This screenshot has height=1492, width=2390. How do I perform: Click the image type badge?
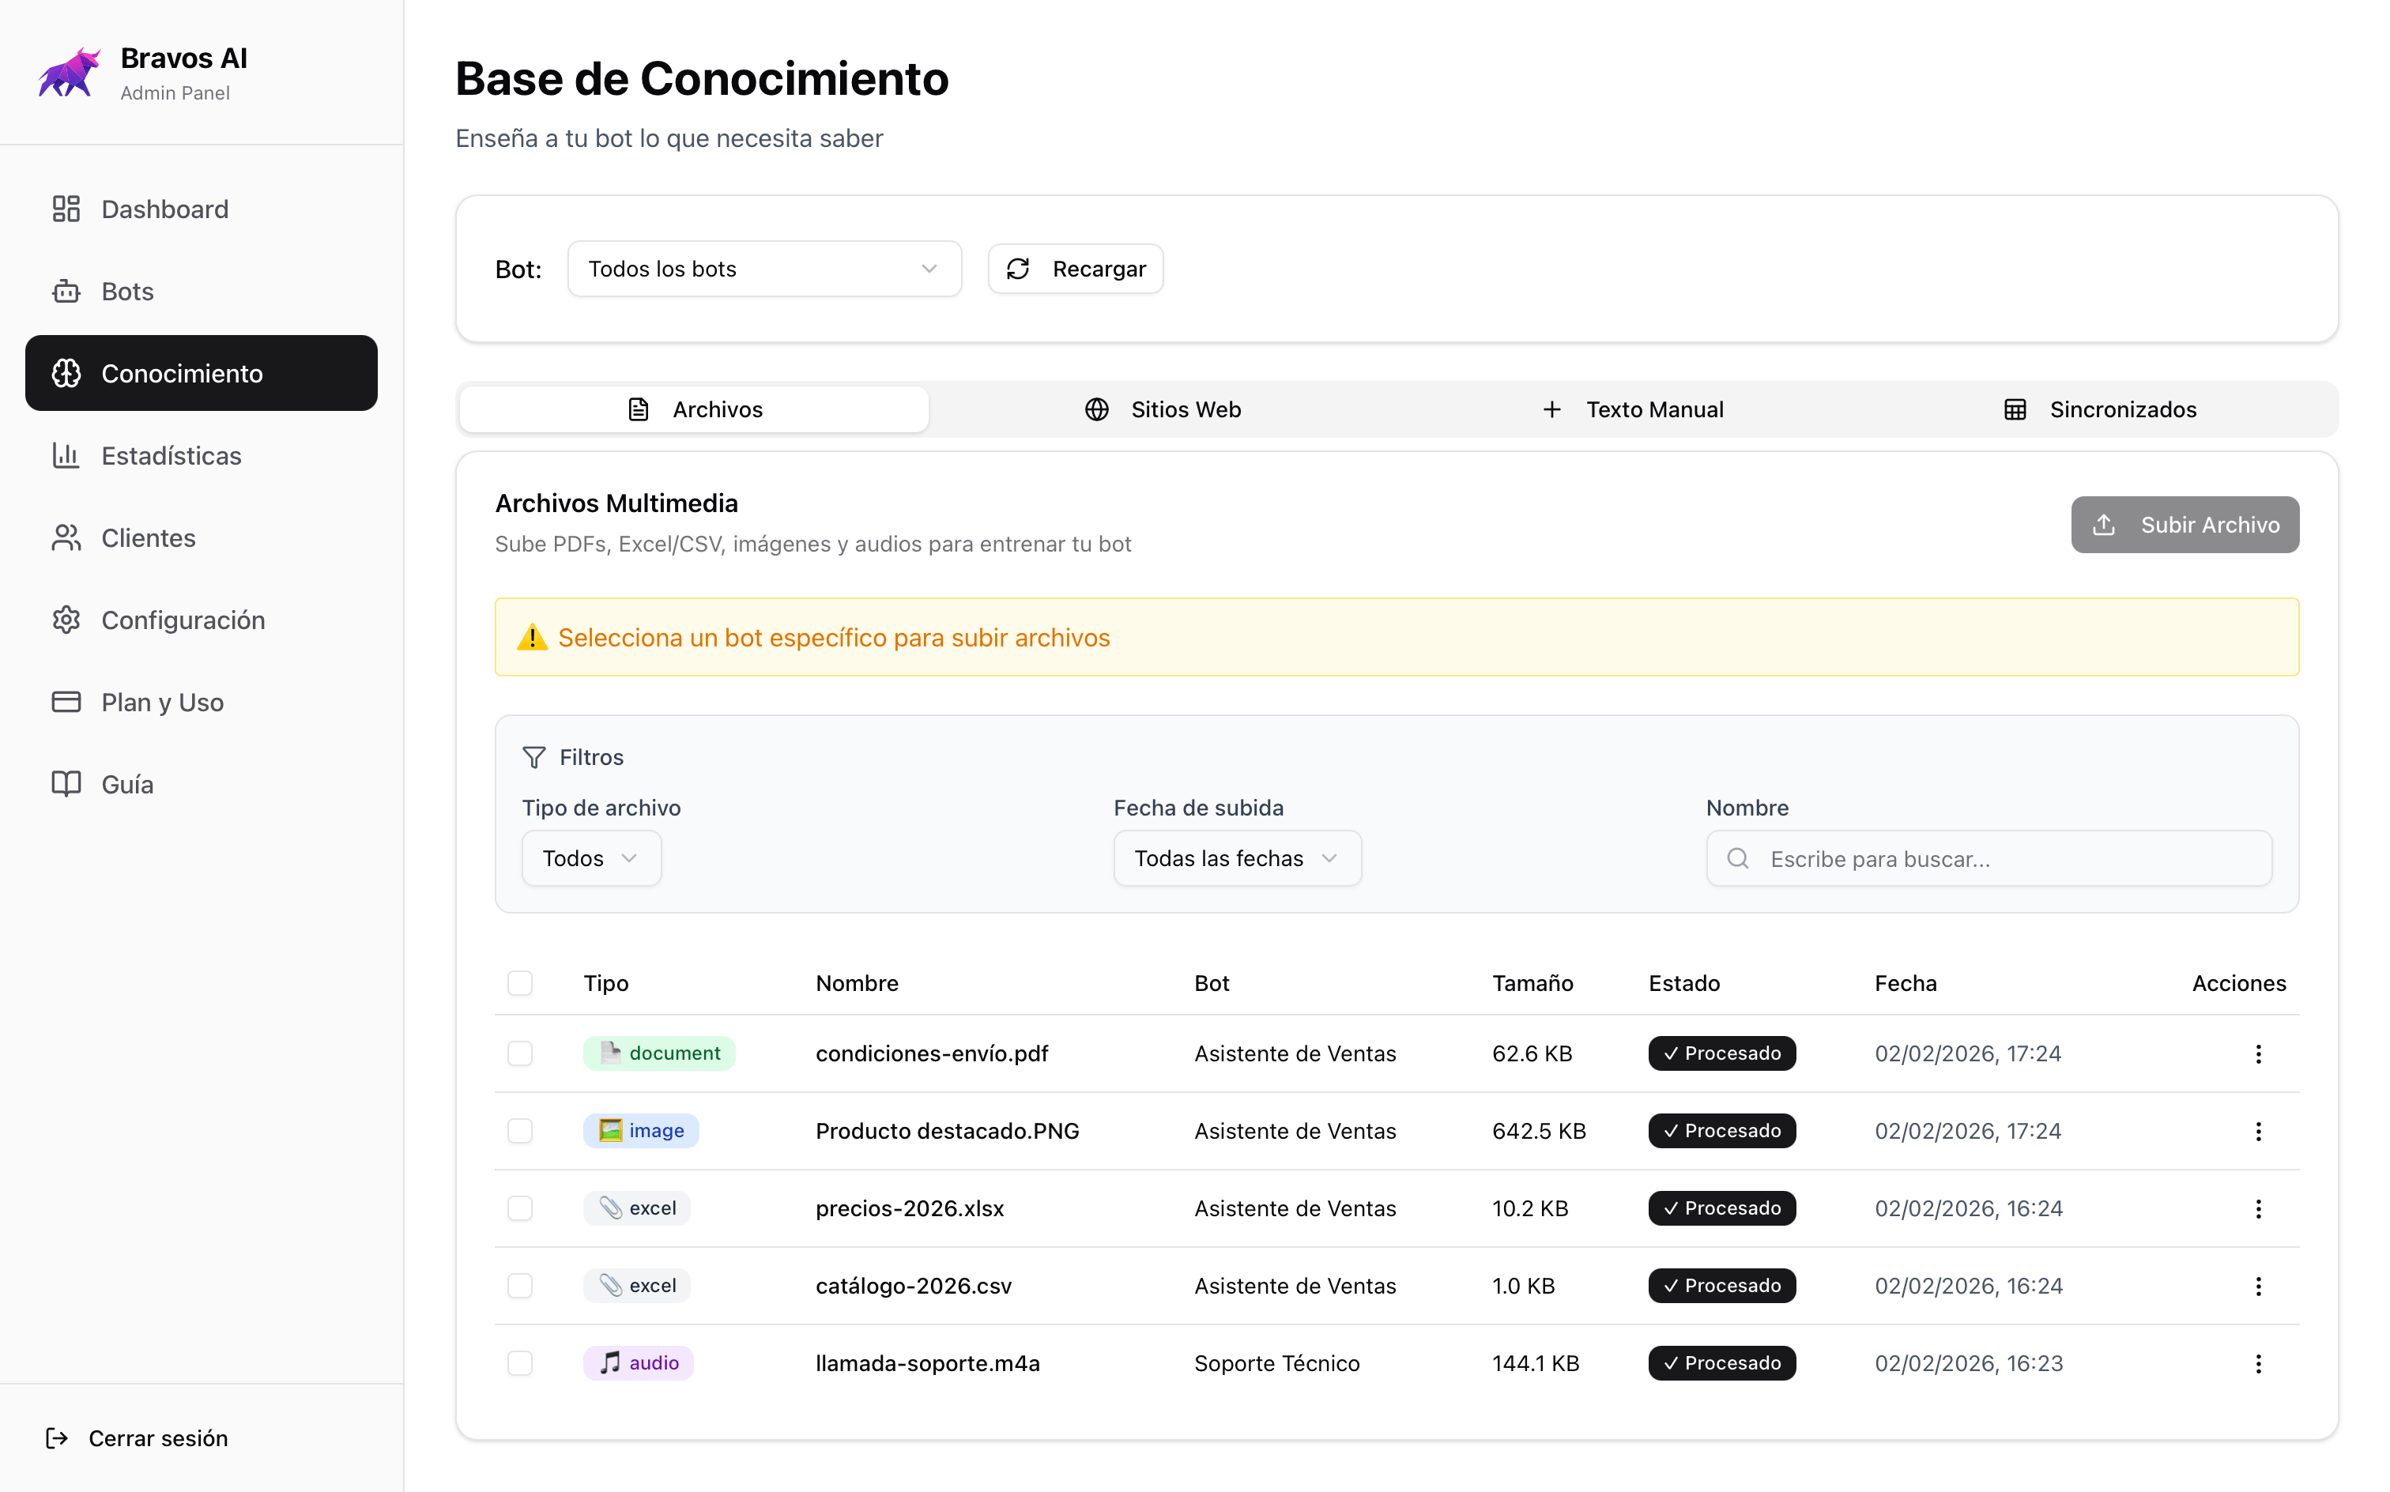click(x=640, y=1131)
